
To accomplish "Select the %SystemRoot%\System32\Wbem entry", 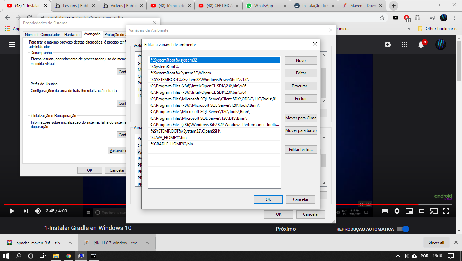I will [214, 73].
